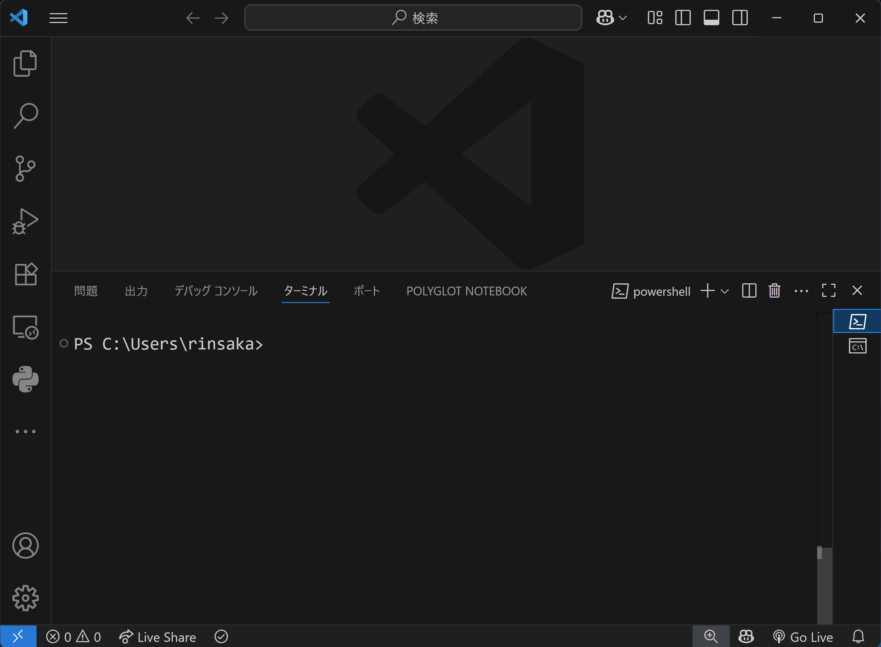
Task: Open Copilot chat icon in title bar
Action: [x=605, y=18]
